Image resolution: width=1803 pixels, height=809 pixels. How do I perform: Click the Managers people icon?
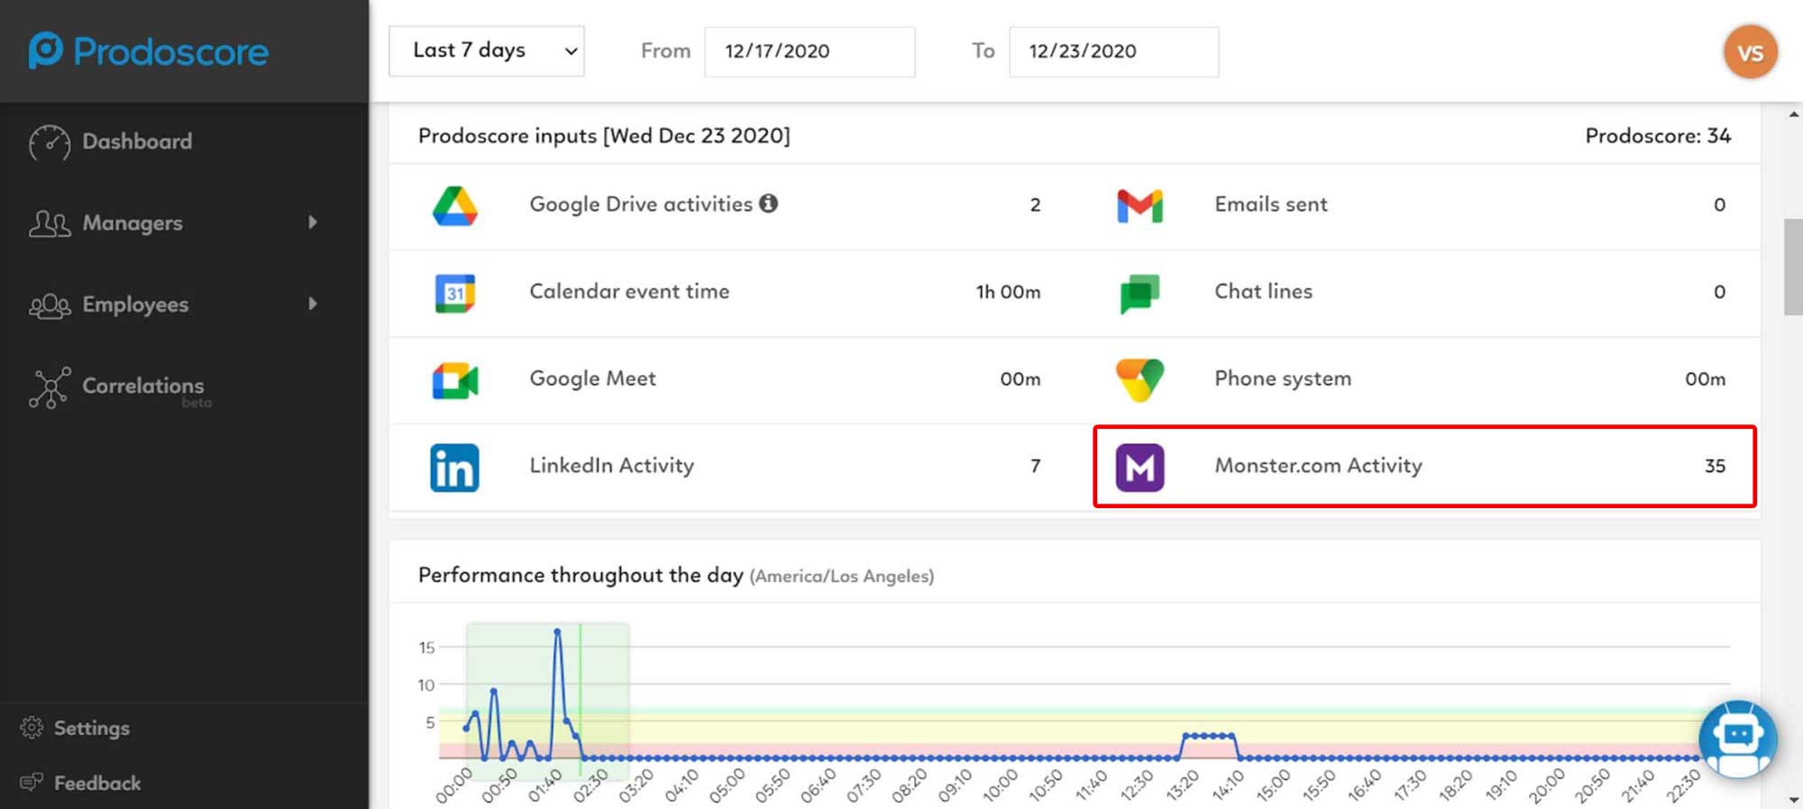tap(49, 223)
